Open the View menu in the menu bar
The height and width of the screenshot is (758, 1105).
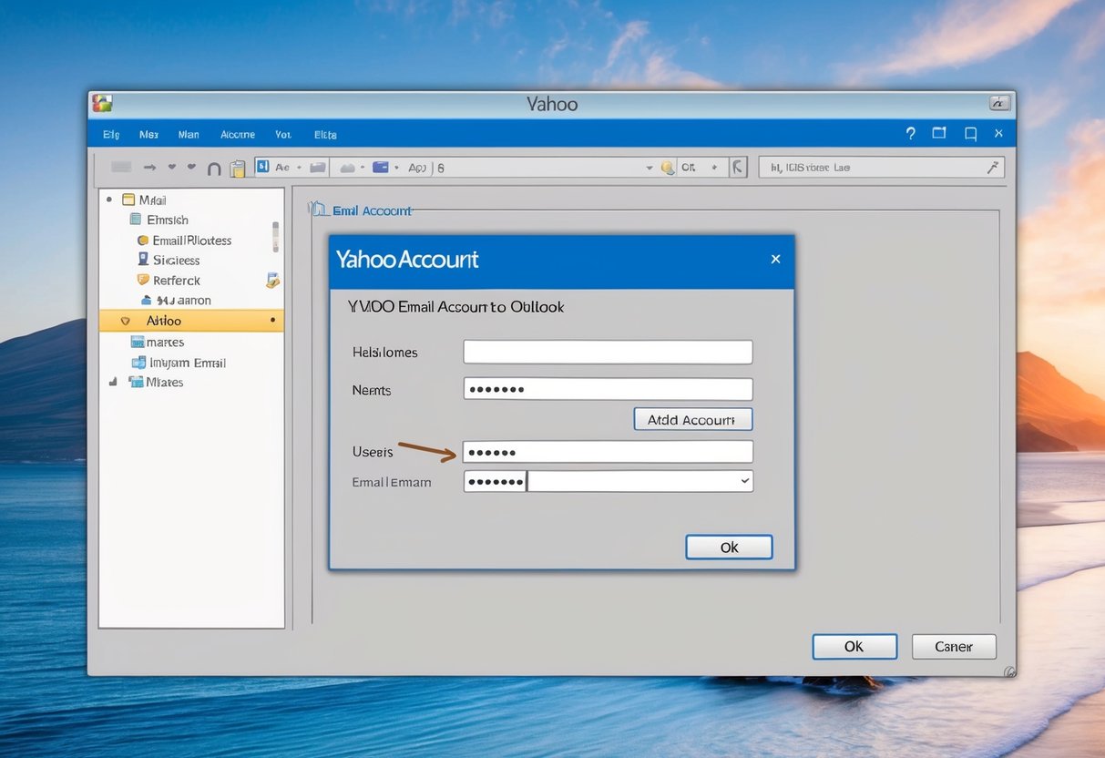(x=282, y=133)
